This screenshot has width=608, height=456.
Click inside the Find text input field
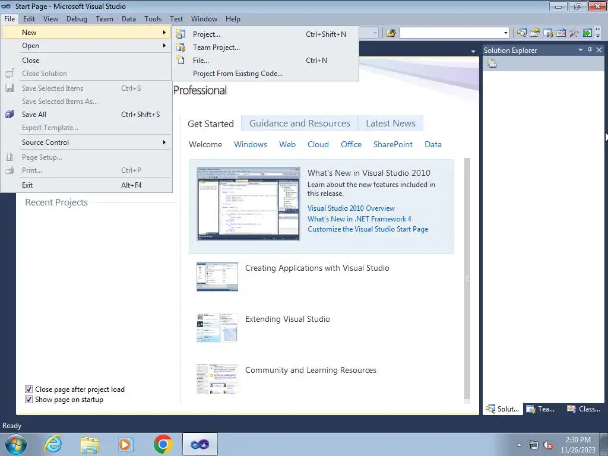(451, 33)
